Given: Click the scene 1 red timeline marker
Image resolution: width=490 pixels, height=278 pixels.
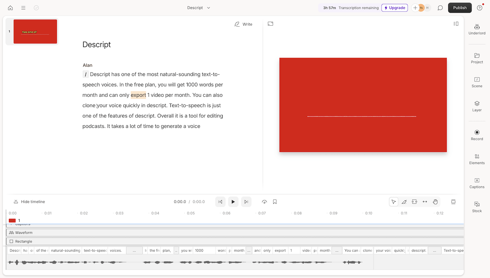Looking at the screenshot, I should [12, 221].
